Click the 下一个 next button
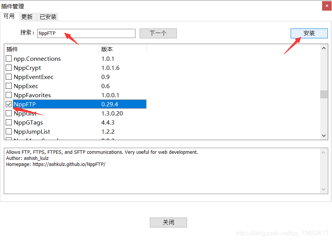 158,33
